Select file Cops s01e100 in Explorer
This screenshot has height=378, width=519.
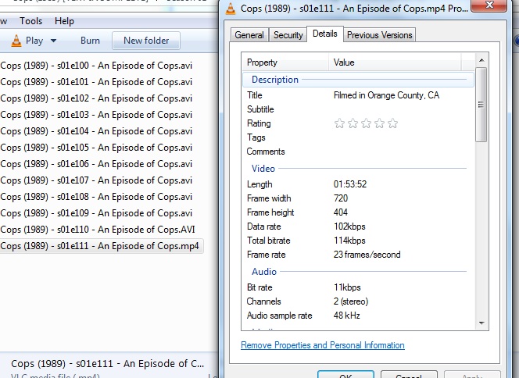pos(96,66)
